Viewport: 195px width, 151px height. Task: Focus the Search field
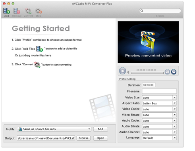pos(160,11)
